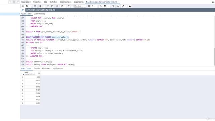Click the salary value in row 2

32,80
